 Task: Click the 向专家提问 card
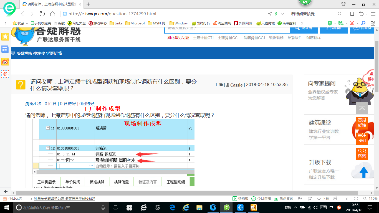(338, 90)
